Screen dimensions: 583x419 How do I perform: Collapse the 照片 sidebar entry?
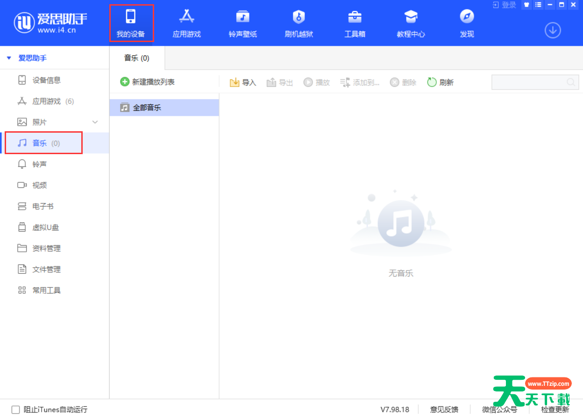95,122
